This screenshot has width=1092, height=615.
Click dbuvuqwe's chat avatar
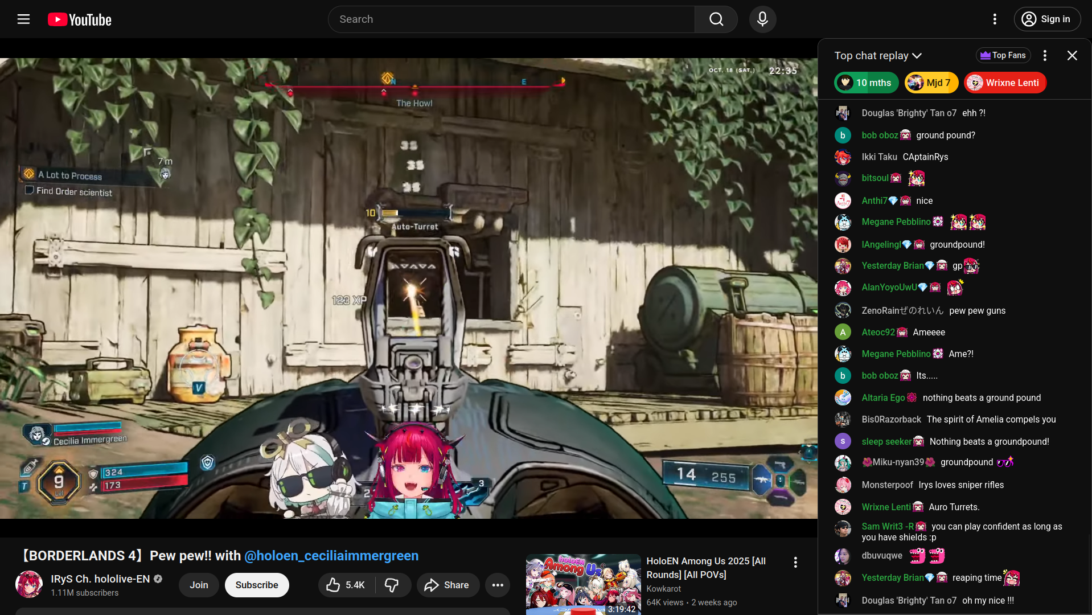[843, 556]
